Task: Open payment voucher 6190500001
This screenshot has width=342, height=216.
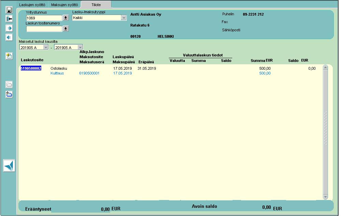Action: click(x=89, y=73)
